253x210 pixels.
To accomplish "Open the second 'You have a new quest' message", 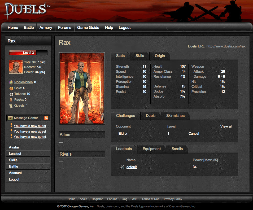I will click(30, 132).
